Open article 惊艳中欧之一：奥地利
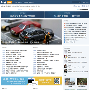 tap(43, 67)
